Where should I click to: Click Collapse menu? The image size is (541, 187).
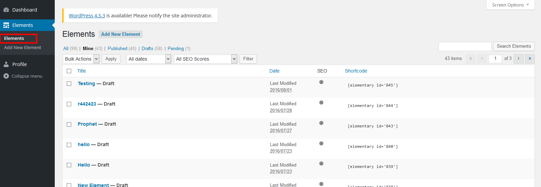coord(27,76)
